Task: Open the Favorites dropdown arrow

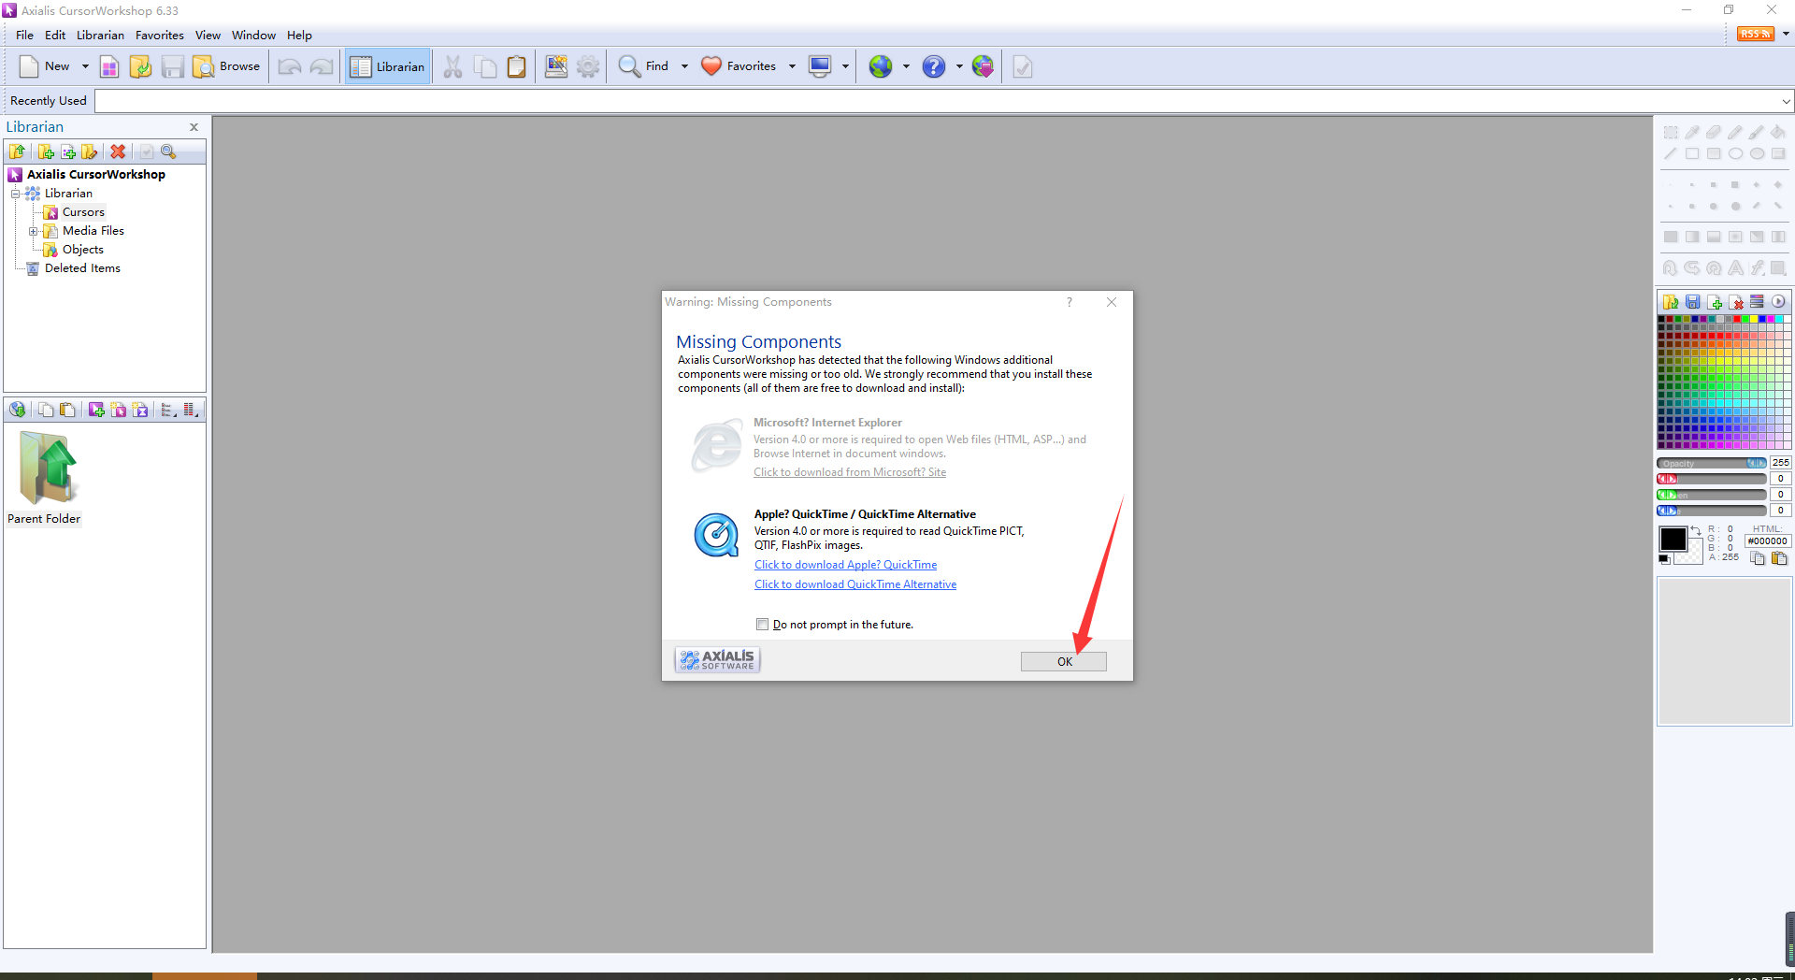Action: point(792,66)
